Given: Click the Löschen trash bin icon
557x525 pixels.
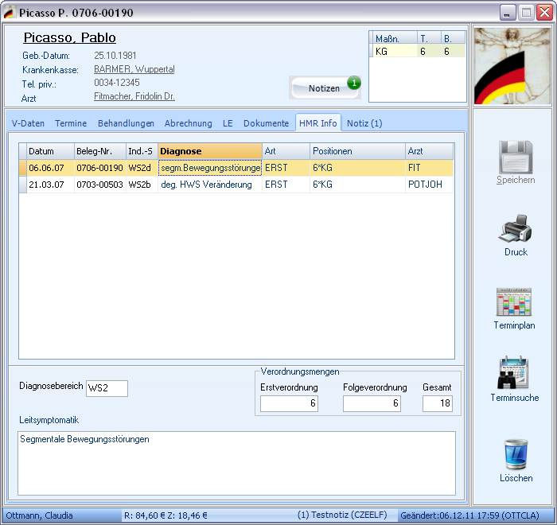Looking at the screenshot, I should tap(516, 454).
